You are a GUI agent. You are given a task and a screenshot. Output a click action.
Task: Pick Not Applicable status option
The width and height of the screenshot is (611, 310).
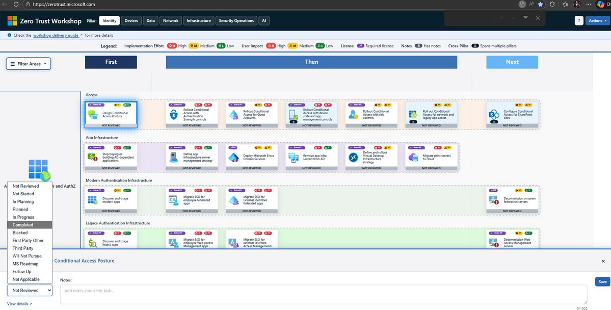click(x=30, y=279)
